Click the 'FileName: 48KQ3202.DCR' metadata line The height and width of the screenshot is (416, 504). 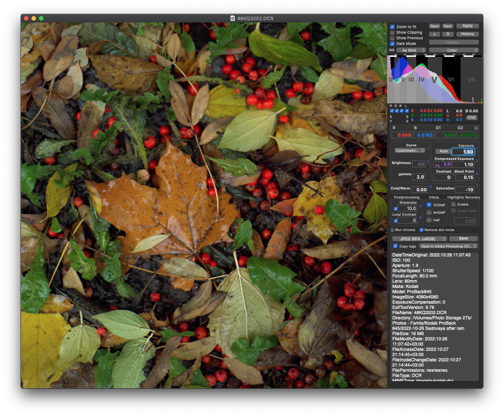[x=419, y=313]
